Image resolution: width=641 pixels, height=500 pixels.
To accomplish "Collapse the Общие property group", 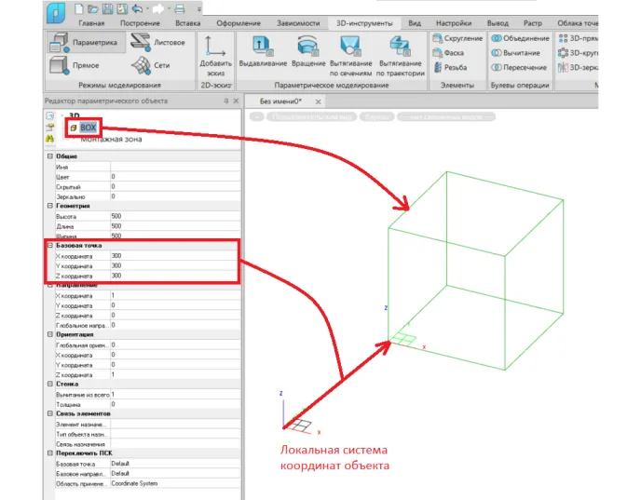I will (x=50, y=156).
